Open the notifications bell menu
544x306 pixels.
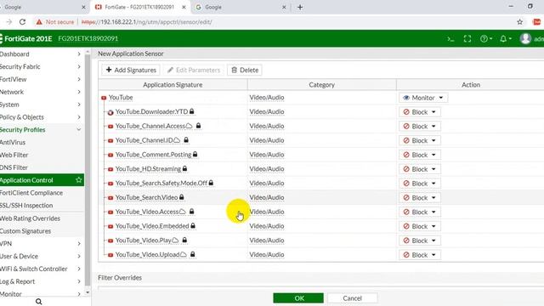tap(505, 39)
